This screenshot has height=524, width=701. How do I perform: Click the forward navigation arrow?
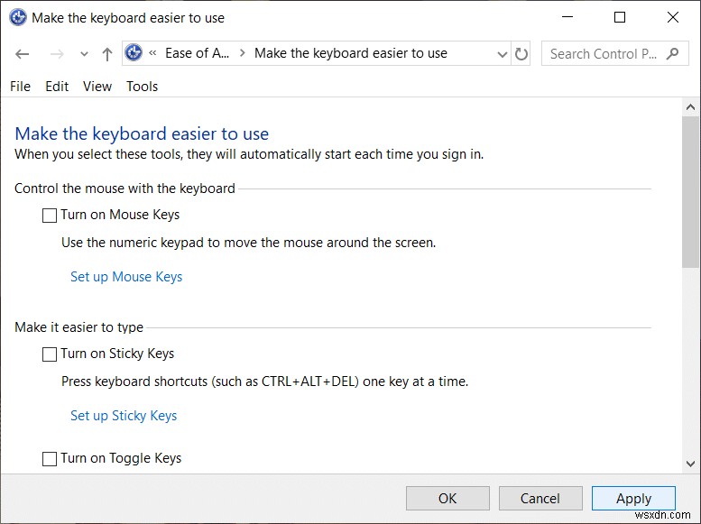pos(57,54)
